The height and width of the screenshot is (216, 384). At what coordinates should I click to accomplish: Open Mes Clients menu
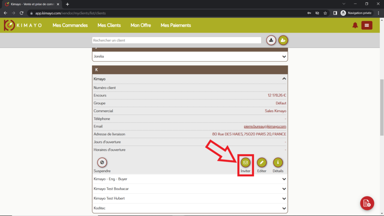click(109, 25)
